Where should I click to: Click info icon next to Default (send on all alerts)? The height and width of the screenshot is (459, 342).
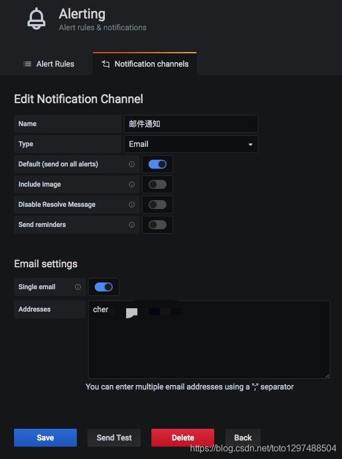tap(132, 164)
